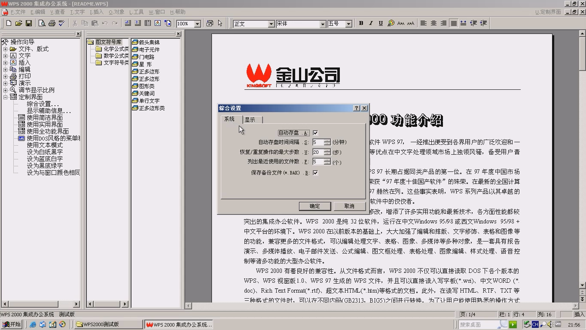This screenshot has height=330, width=586.
Task: Click the Print icon in the toolbar
Action: coord(52,23)
